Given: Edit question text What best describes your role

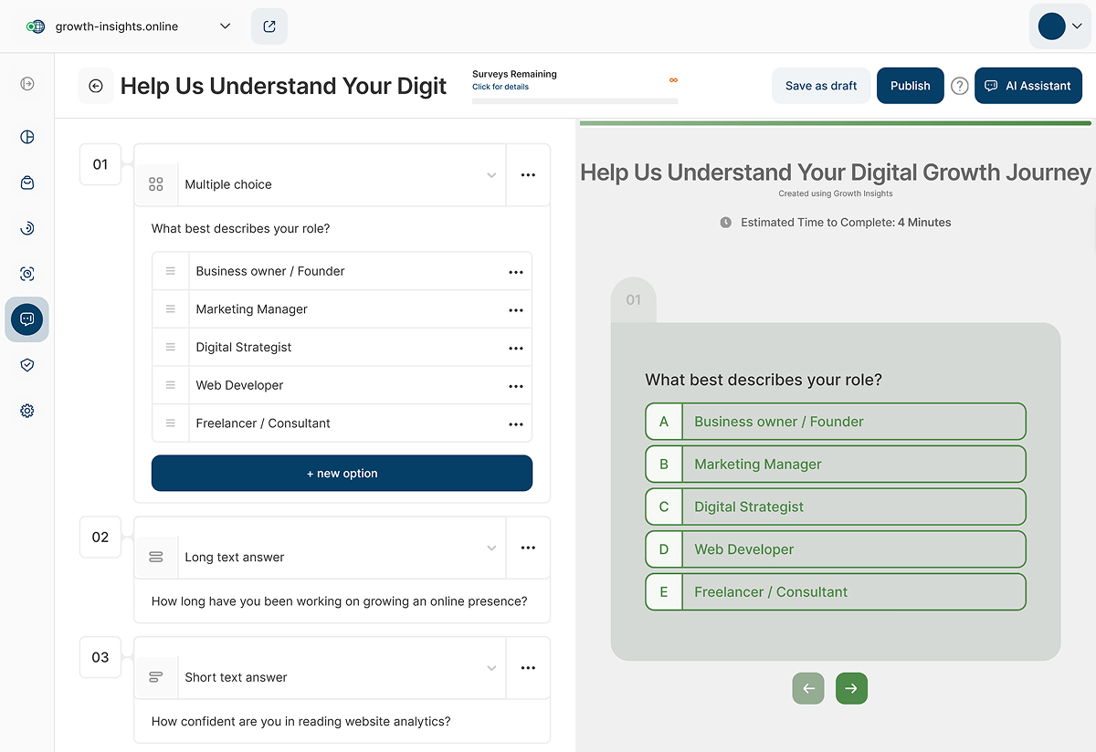Looking at the screenshot, I should 241,228.
